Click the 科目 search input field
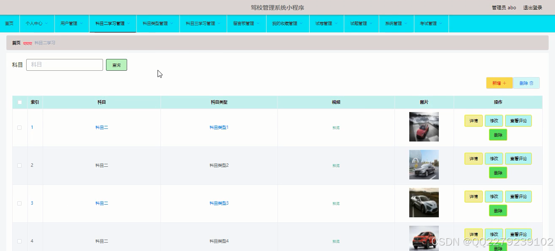 tap(64, 64)
